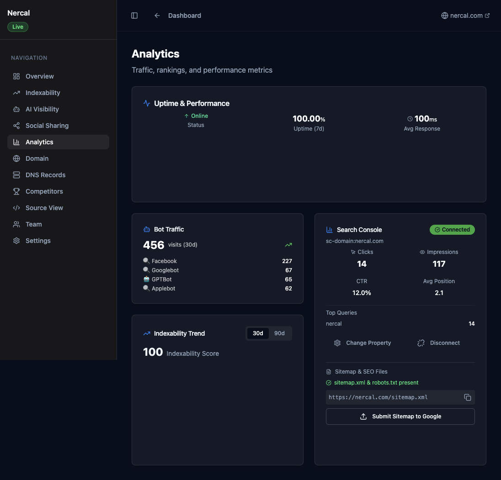This screenshot has height=480, width=501.
Task: Switch the Indexability Trend to 30d
Action: [258, 333]
